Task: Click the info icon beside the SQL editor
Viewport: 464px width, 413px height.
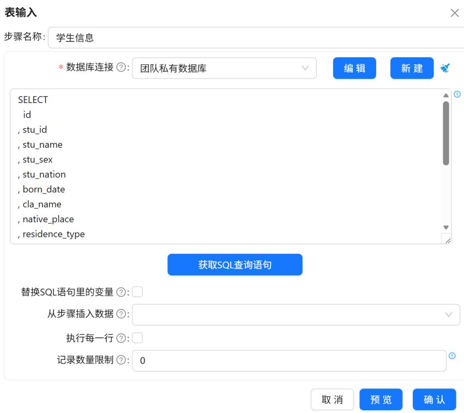Action: pos(457,94)
